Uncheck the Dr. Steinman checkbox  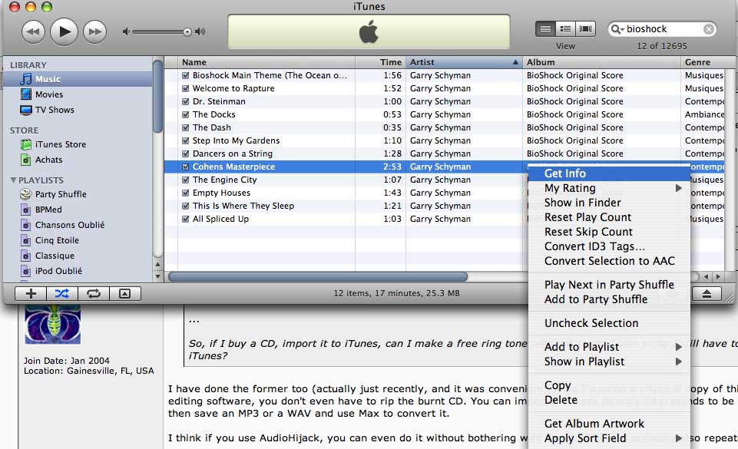click(185, 101)
